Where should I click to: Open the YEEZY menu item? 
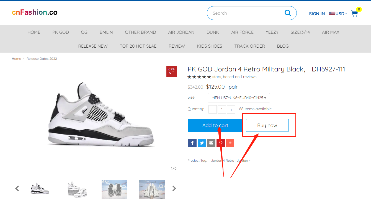pyautogui.click(x=272, y=32)
